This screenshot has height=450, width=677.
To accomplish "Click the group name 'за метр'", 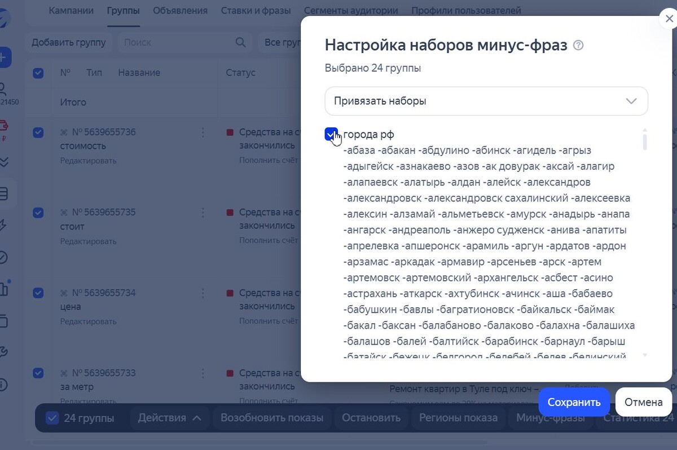I will point(77,387).
